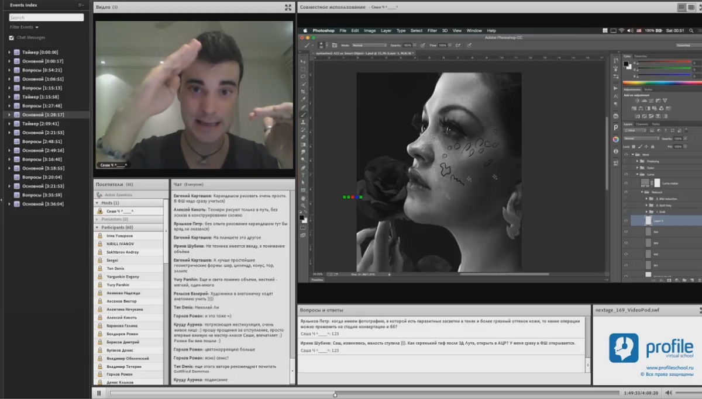Image resolution: width=702 pixels, height=399 pixels.
Task: Click the volume icon in the playback bar
Action: [x=669, y=393]
